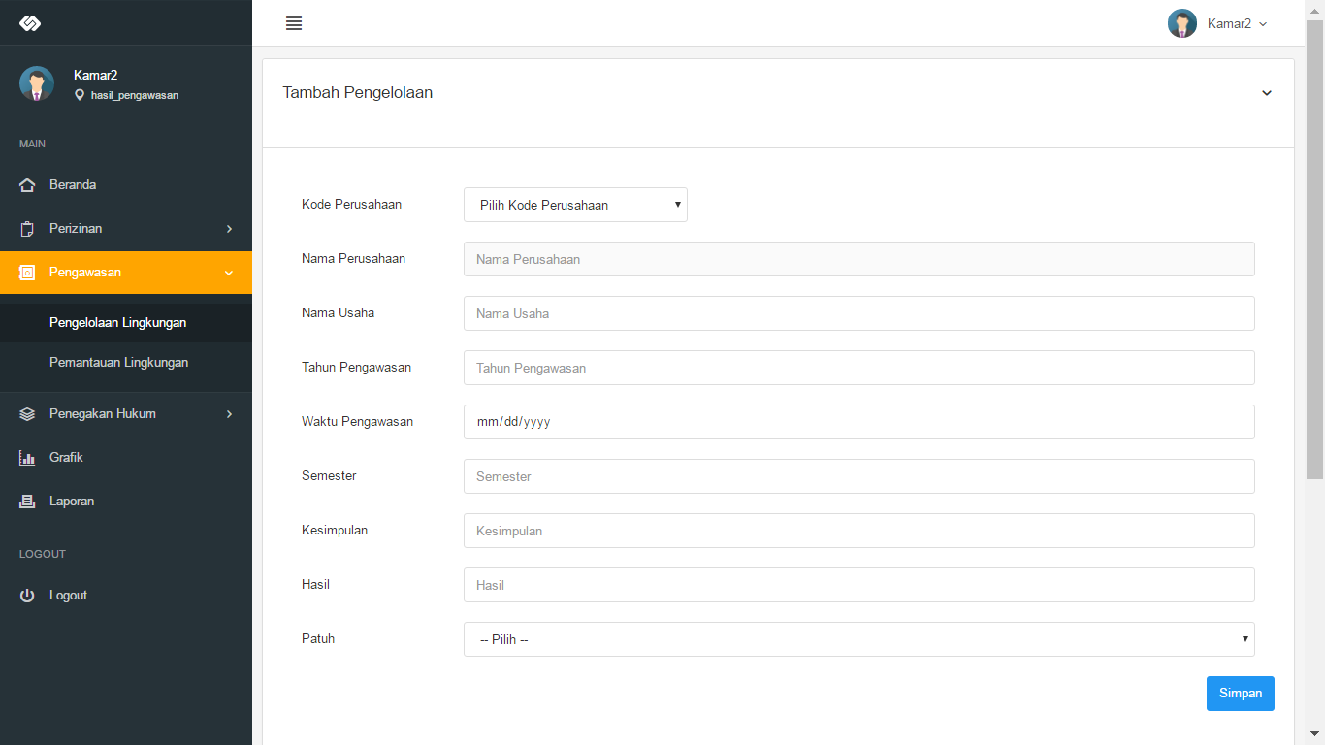The image size is (1325, 745).
Task: Open Pengelolaan Lingkungan submenu item
Action: (117, 322)
